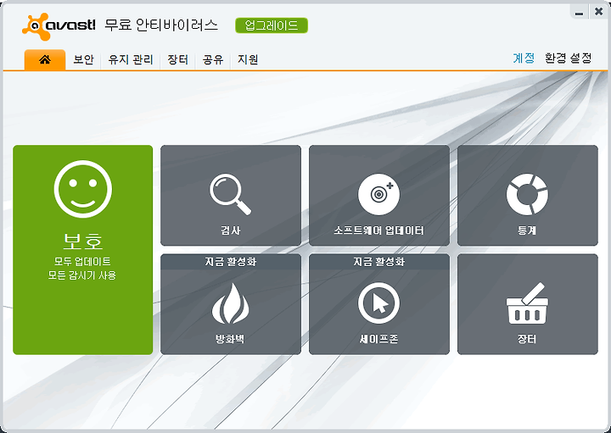
Task: Open 환경 설정 settings link
Action: (568, 58)
